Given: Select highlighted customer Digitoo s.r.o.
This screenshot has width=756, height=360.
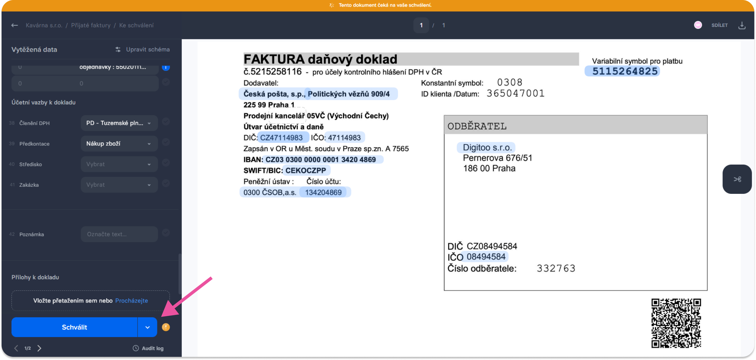Looking at the screenshot, I should pyautogui.click(x=486, y=147).
